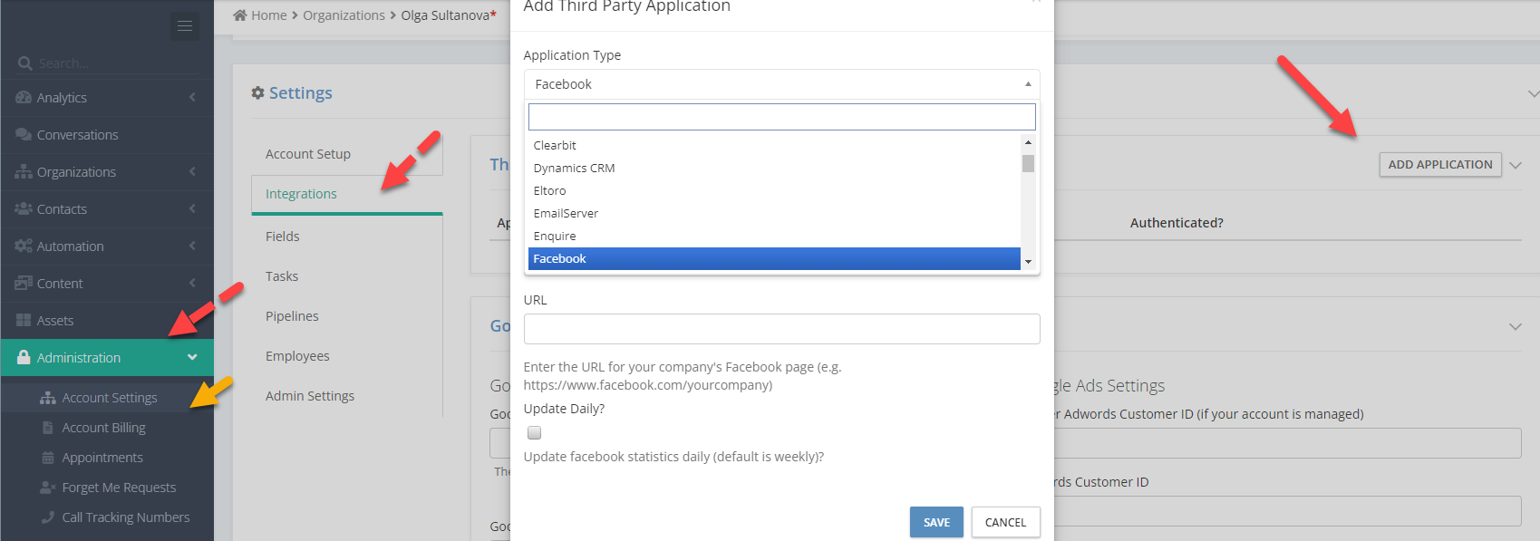Image resolution: width=1540 pixels, height=541 pixels.
Task: Click the application type search field
Action: [781, 117]
